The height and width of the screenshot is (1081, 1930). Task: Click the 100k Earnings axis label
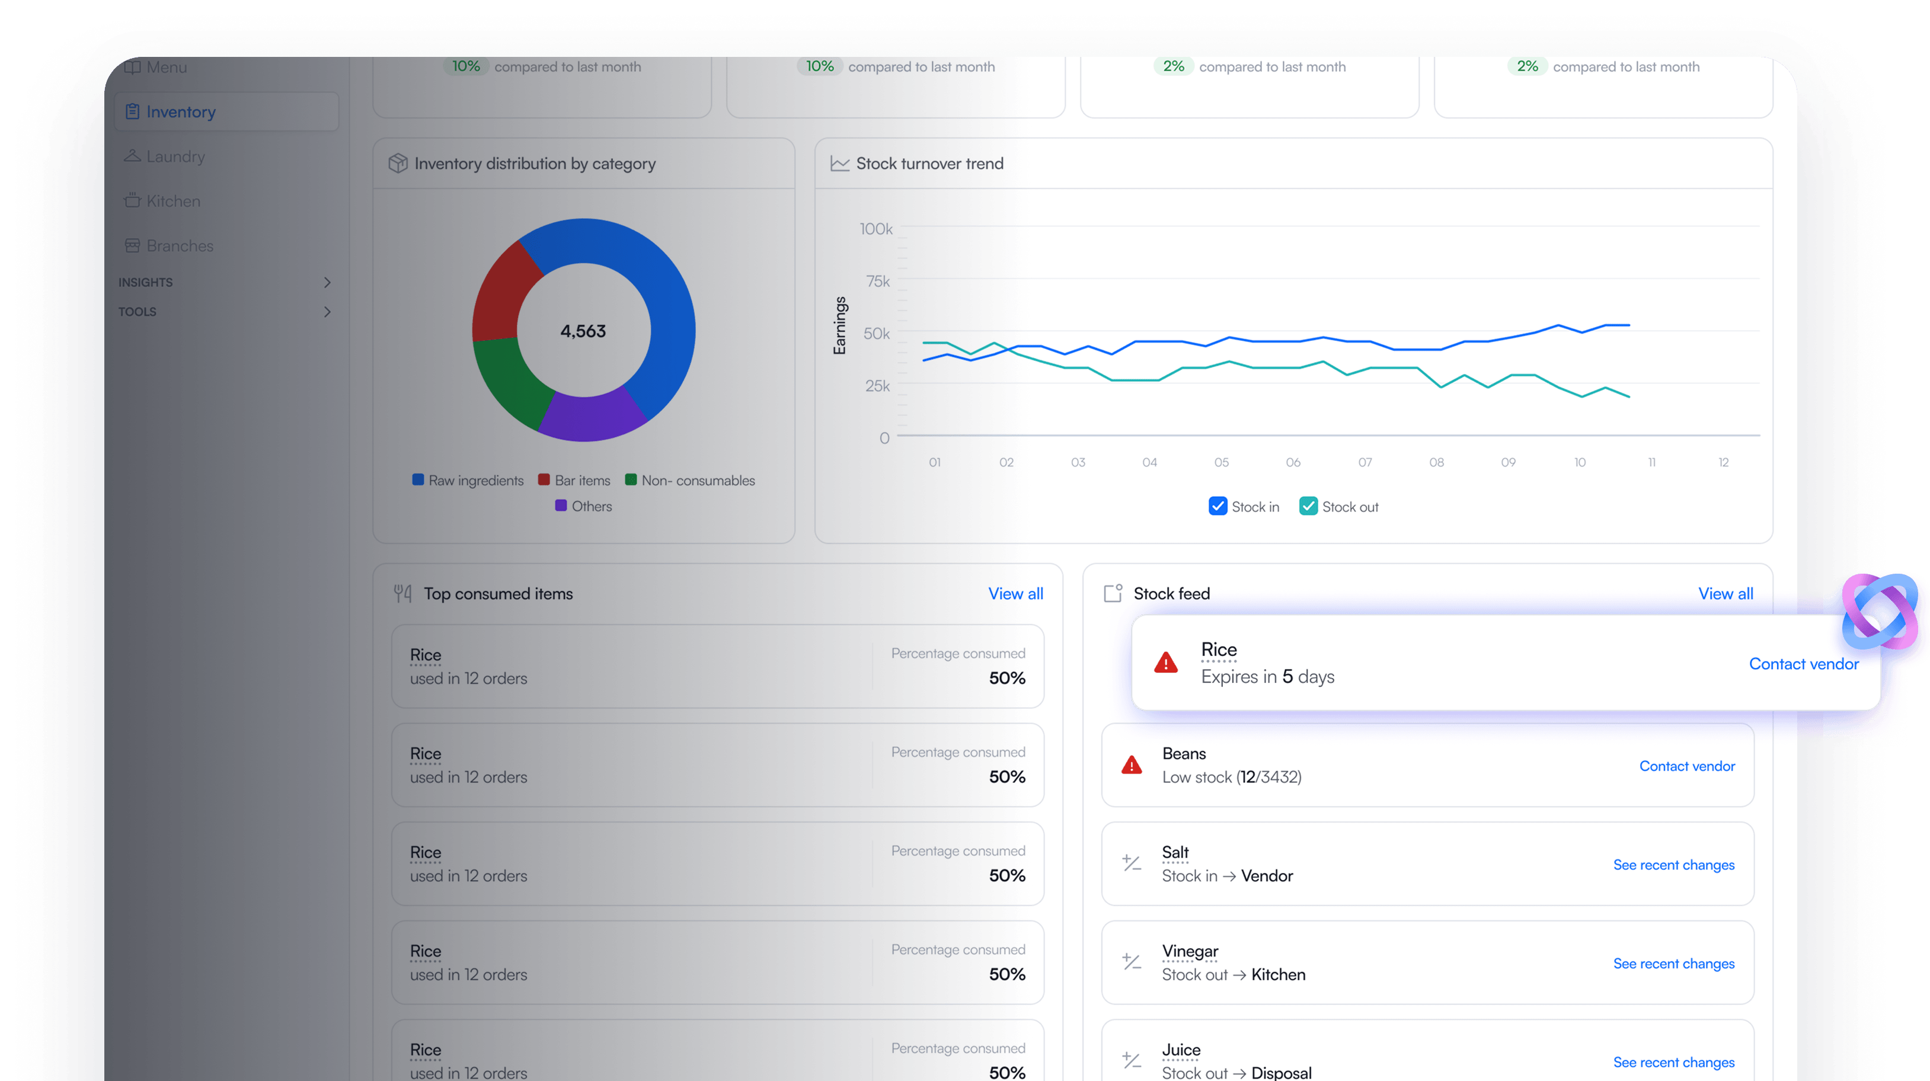tap(876, 229)
